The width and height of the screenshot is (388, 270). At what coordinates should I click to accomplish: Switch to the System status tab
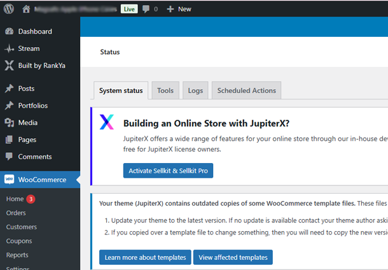pos(121,90)
